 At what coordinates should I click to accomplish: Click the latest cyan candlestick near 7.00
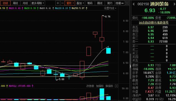108,51
